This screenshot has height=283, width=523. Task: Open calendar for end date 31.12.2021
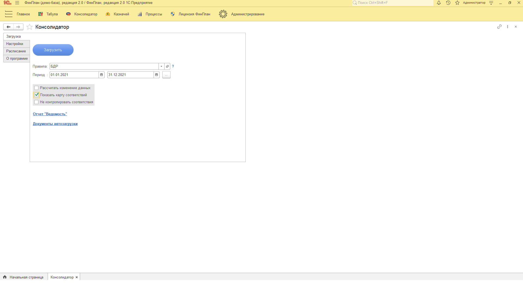click(x=157, y=75)
